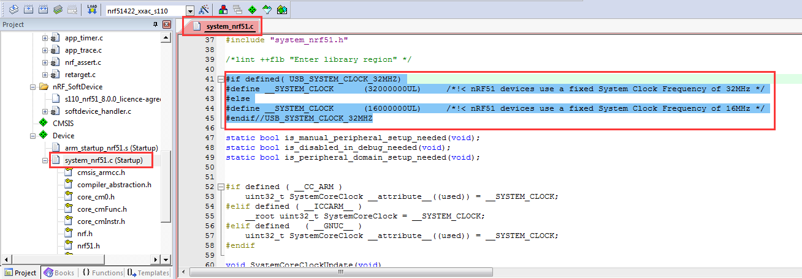Open cmsis_armcc.h header in tree

(101, 173)
